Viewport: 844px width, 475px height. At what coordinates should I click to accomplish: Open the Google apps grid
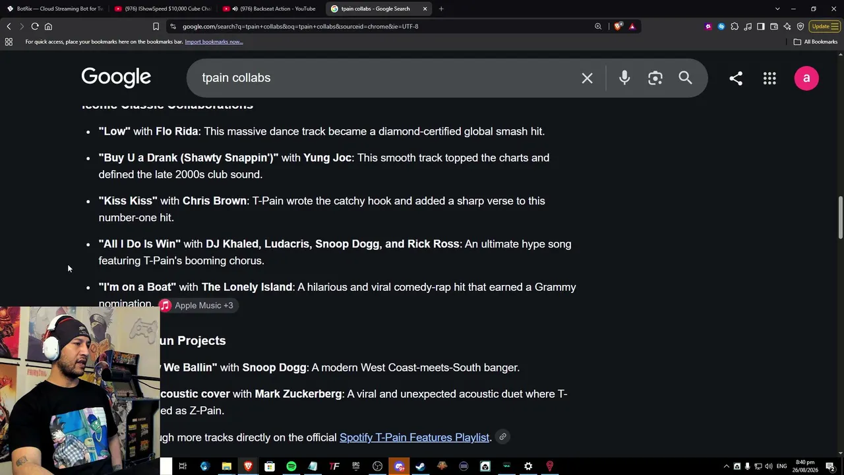point(769,78)
